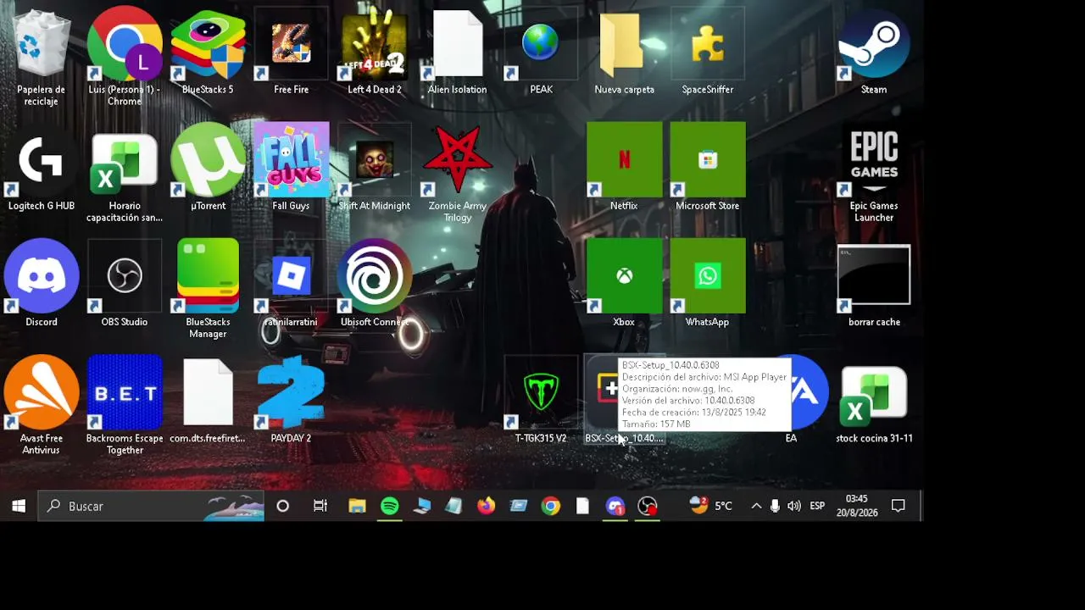The width and height of the screenshot is (1085, 610).
Task: Open the 5°C weather widget
Action: coord(711,506)
